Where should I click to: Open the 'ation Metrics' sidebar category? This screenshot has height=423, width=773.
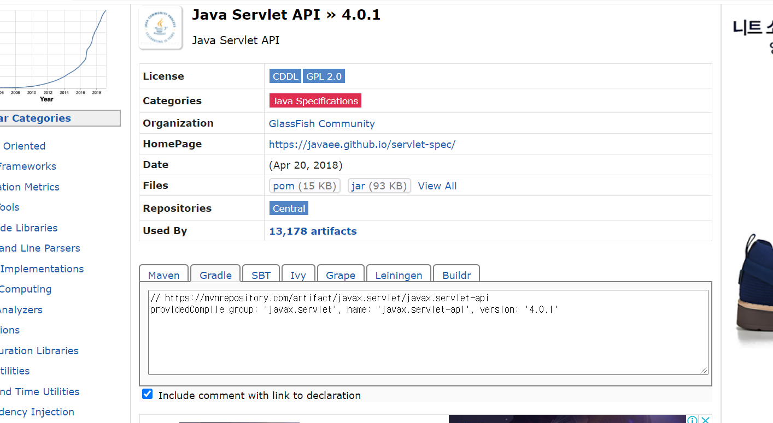30,187
